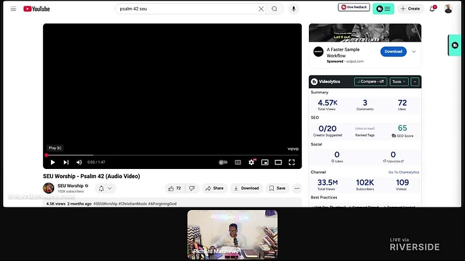The width and height of the screenshot is (465, 261).
Task: Mute the video volume
Action: (x=79, y=162)
